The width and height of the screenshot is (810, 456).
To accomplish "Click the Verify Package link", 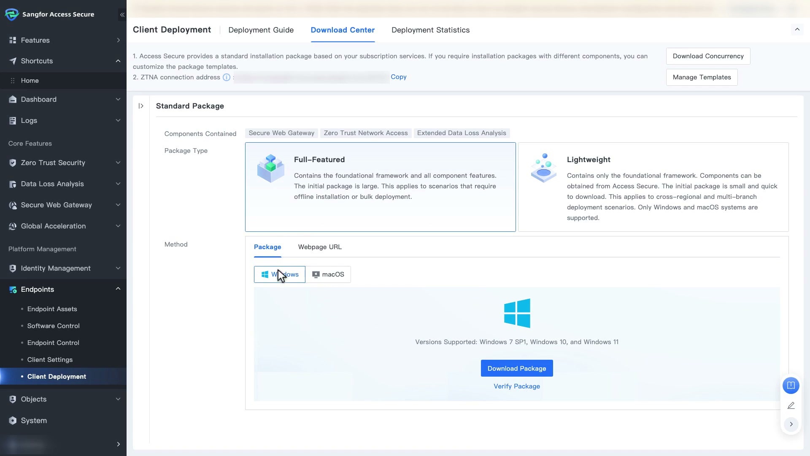I will pos(517,386).
